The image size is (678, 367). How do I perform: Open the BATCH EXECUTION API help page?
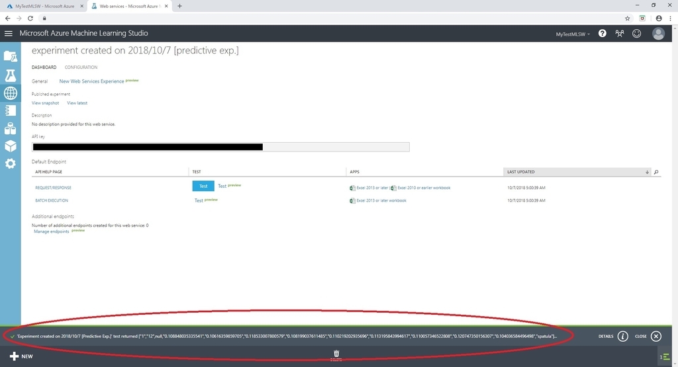click(52, 201)
